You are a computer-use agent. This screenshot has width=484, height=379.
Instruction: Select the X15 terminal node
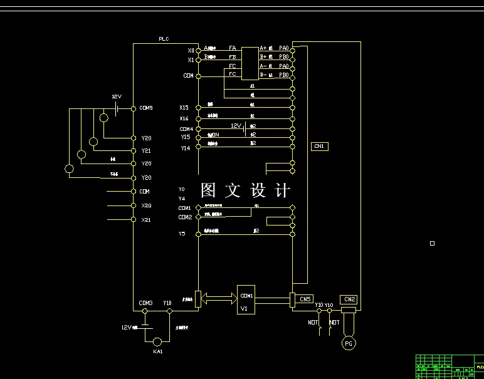[x=199, y=108]
